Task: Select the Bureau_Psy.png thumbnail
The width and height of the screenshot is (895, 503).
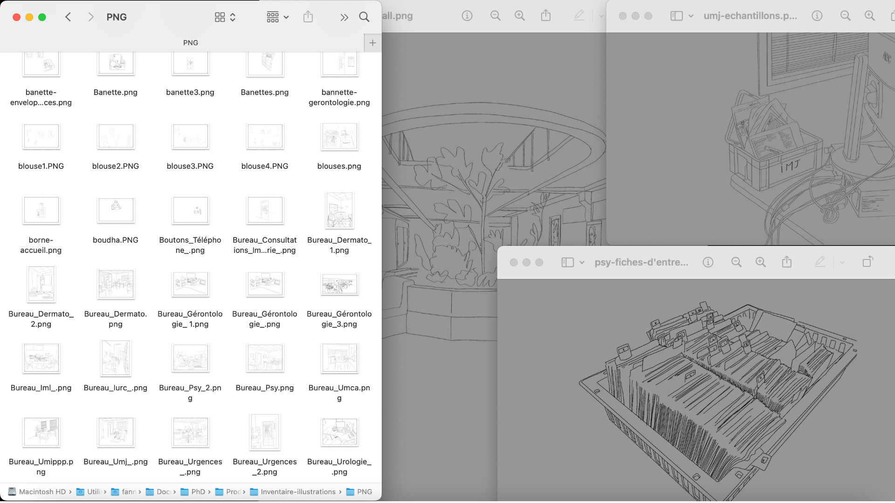Action: pyautogui.click(x=265, y=358)
